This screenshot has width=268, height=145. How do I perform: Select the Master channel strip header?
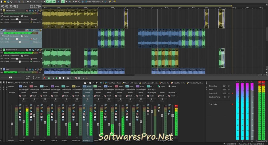tap(173, 87)
